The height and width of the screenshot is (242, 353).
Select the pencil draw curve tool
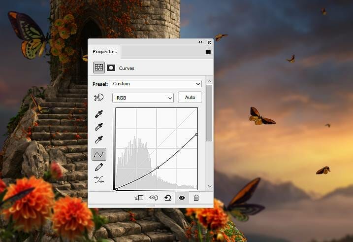99,167
